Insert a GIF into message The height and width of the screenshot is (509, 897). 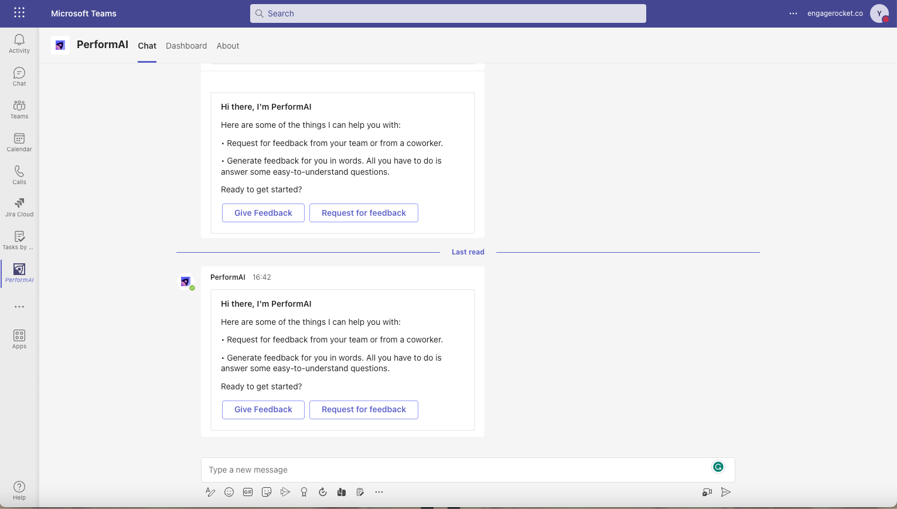pos(248,492)
